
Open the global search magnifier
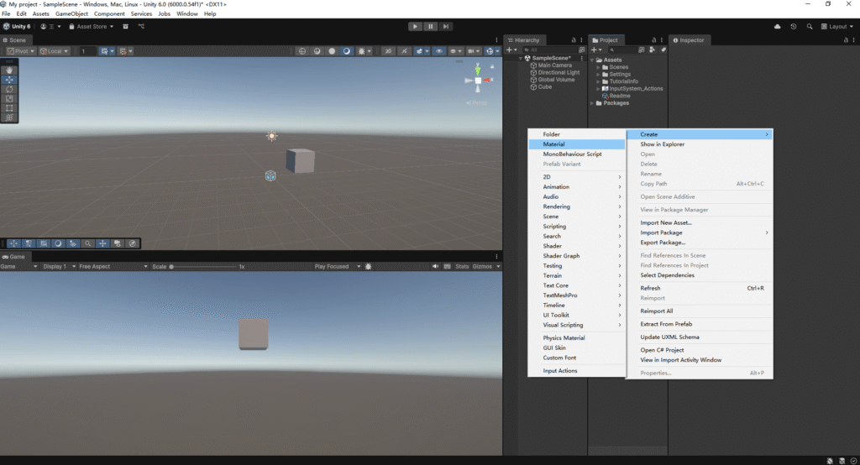tap(809, 26)
